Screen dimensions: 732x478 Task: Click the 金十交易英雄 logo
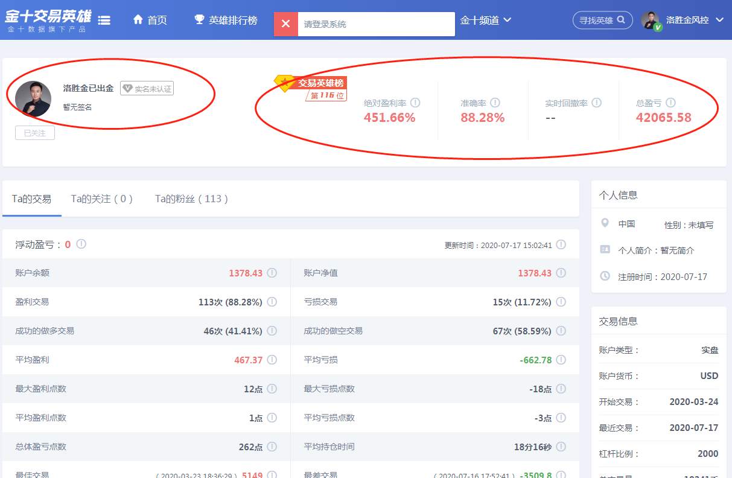[x=48, y=20]
